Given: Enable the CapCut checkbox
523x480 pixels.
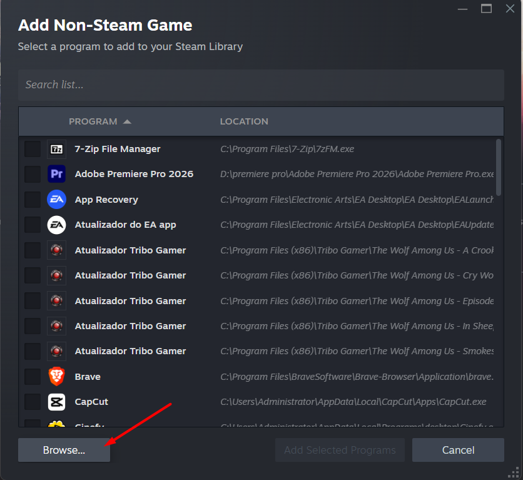Looking at the screenshot, I should (33, 402).
